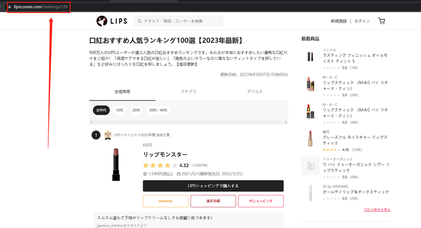Click the scroll left arrow of age filter
421x228 pixels.
tap(92, 122)
